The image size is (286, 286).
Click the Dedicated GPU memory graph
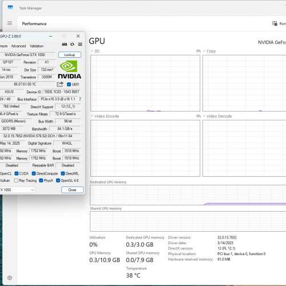188,195
